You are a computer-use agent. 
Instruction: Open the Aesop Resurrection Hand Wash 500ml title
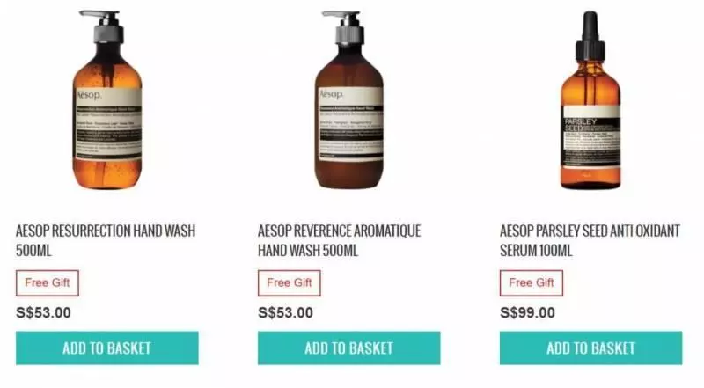coord(106,240)
